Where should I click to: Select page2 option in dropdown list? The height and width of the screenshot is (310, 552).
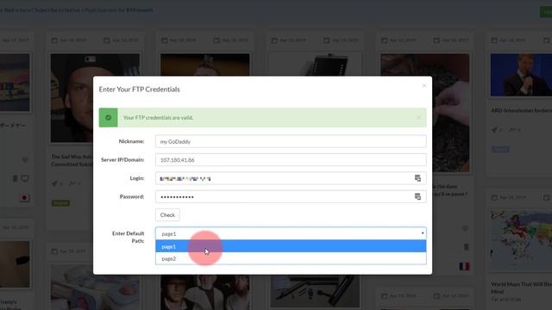pyautogui.click(x=291, y=258)
